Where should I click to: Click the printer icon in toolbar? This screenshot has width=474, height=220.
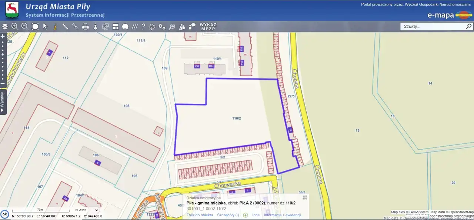click(86, 26)
